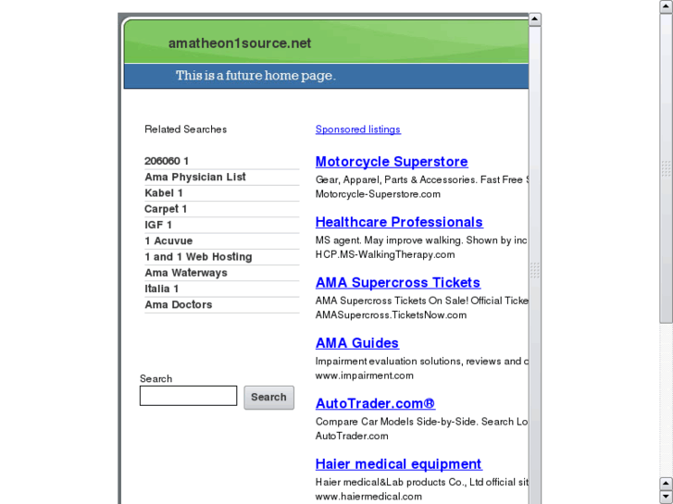Image resolution: width=673 pixels, height=504 pixels.
Task: Click the Related Searches heading
Action: coord(185,129)
